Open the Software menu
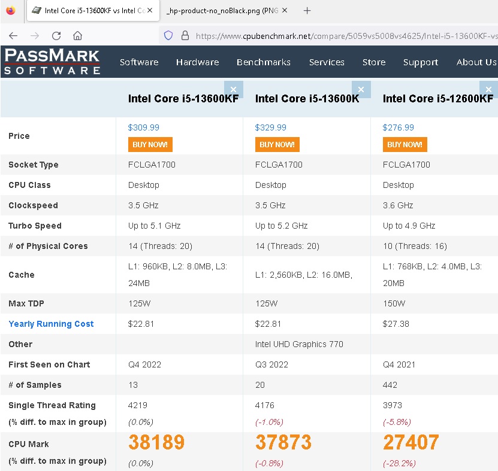Image resolution: width=498 pixels, height=471 pixels. (x=139, y=62)
